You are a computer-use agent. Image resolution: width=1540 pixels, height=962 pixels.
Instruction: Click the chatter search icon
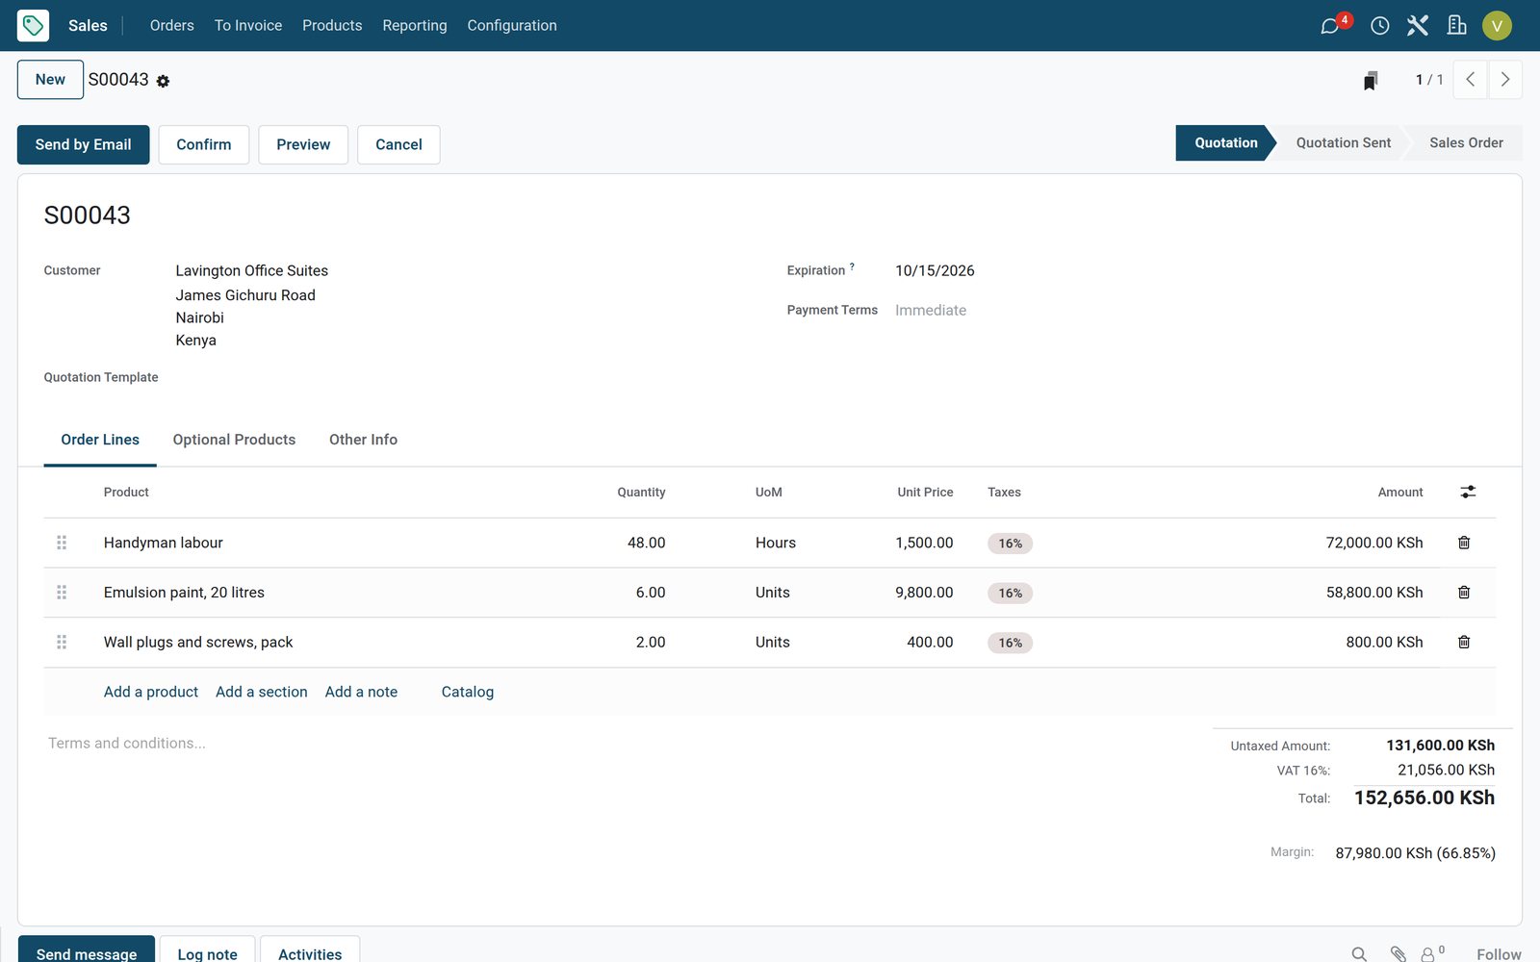point(1359,954)
